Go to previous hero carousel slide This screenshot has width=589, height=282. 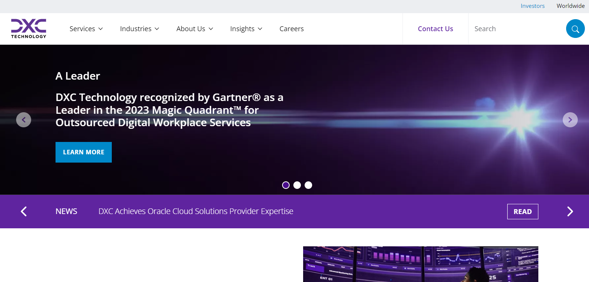coord(24,120)
